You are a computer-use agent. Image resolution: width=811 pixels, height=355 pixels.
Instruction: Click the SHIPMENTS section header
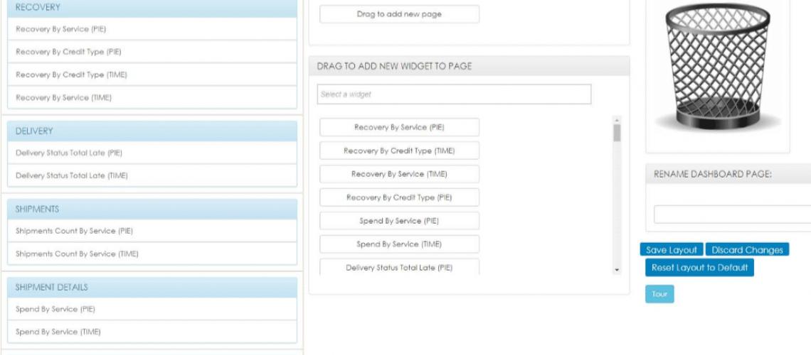[x=152, y=209]
